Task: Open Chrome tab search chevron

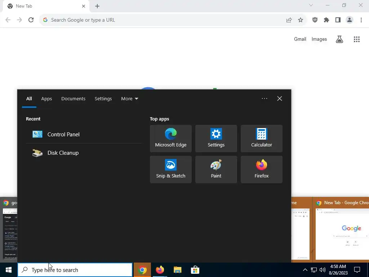Action: click(x=311, y=5)
